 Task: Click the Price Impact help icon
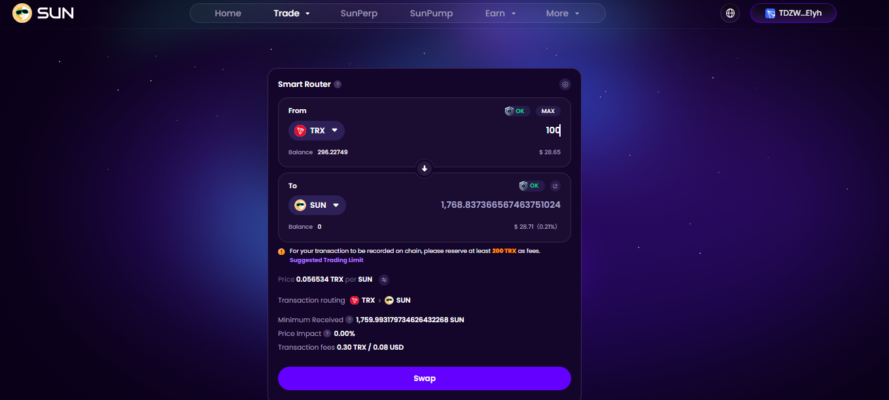pos(327,333)
